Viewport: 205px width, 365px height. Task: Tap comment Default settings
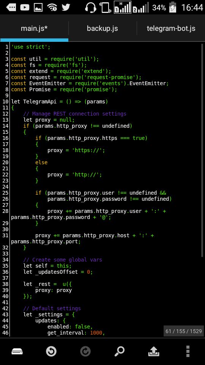pyautogui.click(x=52, y=308)
